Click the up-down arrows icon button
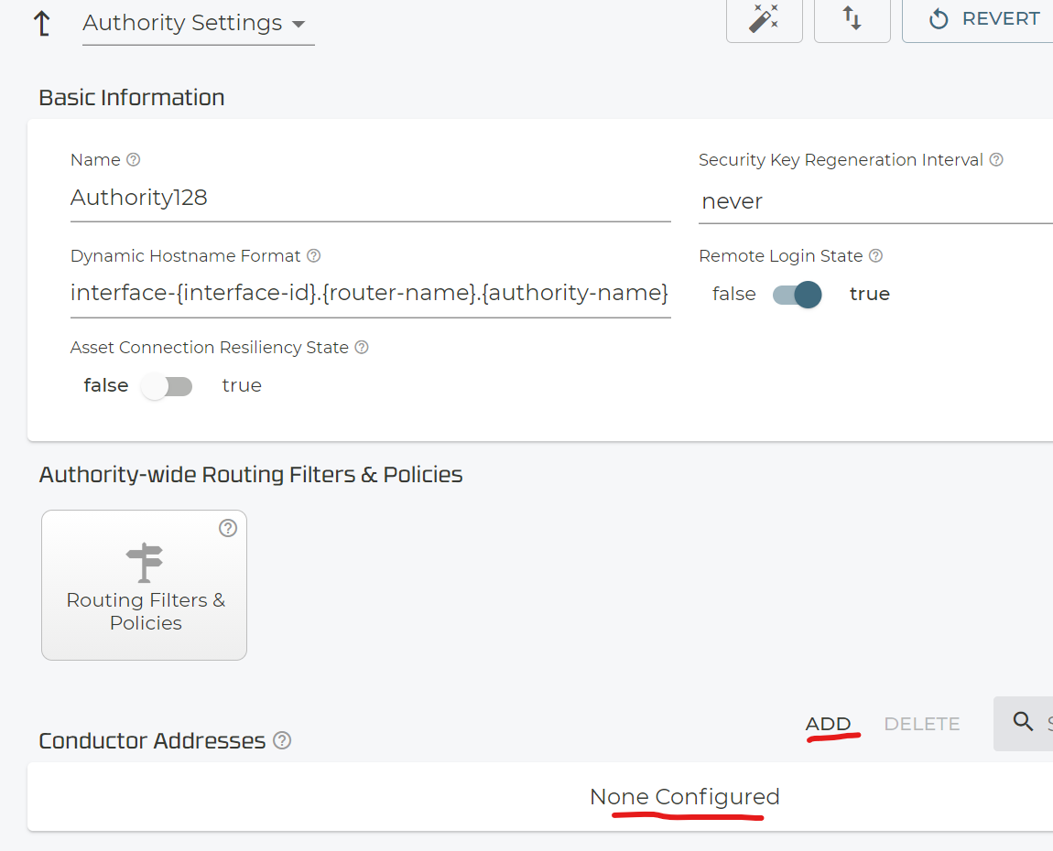The image size is (1053, 851). (852, 19)
